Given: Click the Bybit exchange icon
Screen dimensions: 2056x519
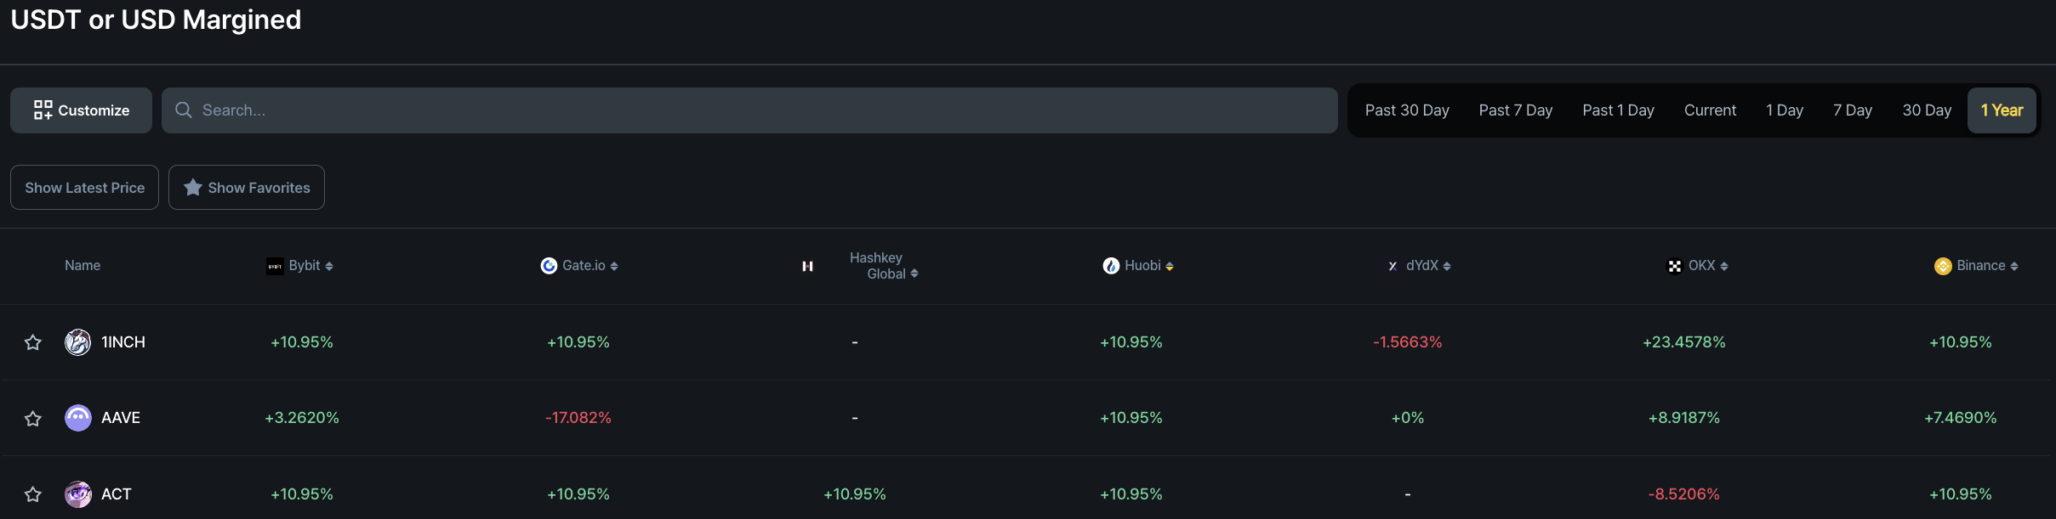Looking at the screenshot, I should click(274, 265).
